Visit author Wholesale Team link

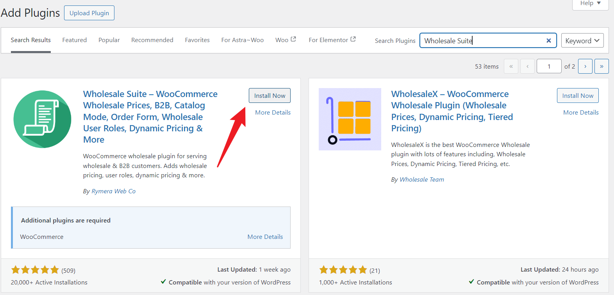(x=422, y=179)
